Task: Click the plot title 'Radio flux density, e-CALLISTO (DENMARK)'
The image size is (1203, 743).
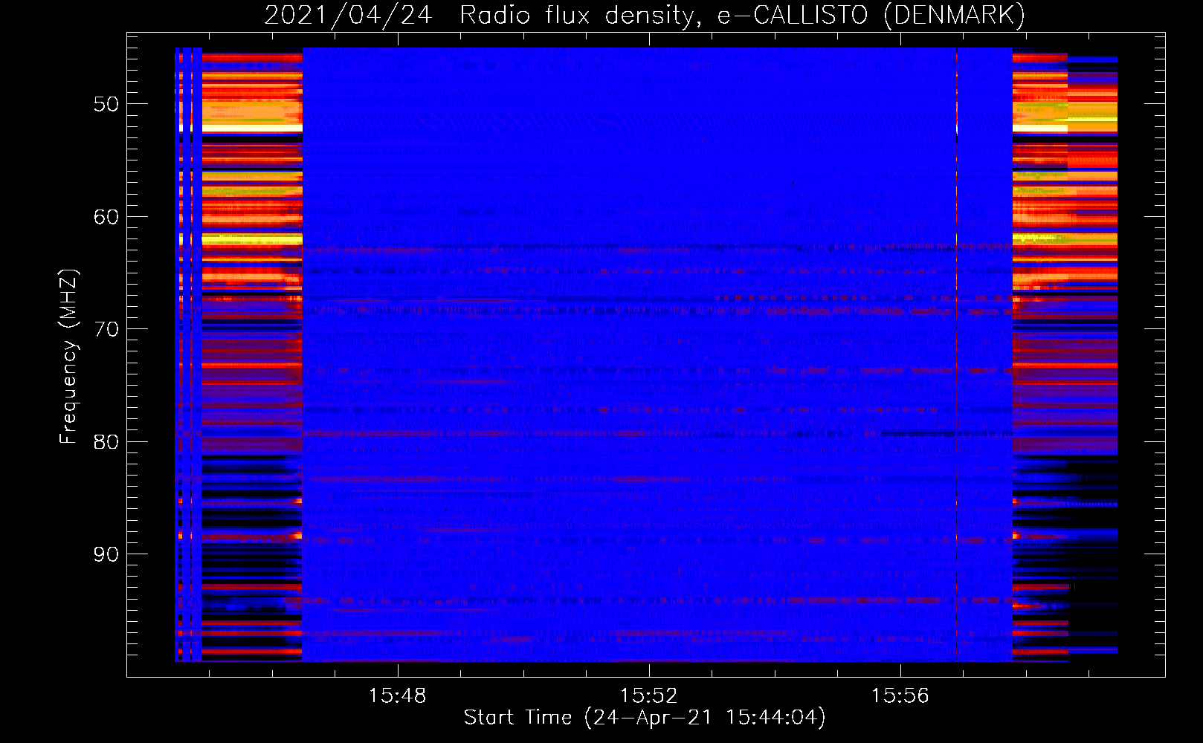Action: [742, 15]
